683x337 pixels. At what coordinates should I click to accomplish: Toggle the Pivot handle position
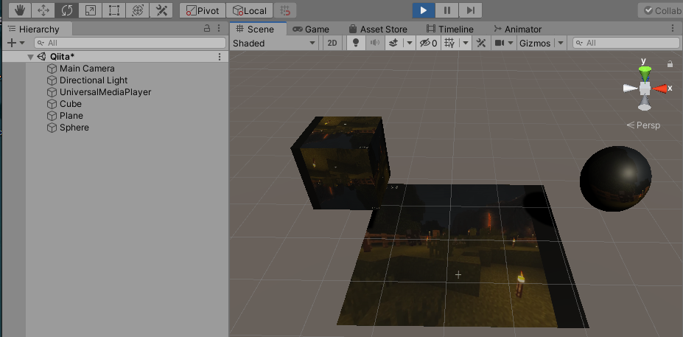click(x=203, y=10)
